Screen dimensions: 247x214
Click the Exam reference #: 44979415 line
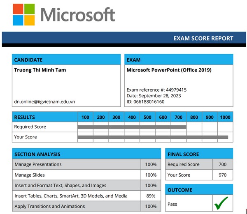click(x=156, y=90)
